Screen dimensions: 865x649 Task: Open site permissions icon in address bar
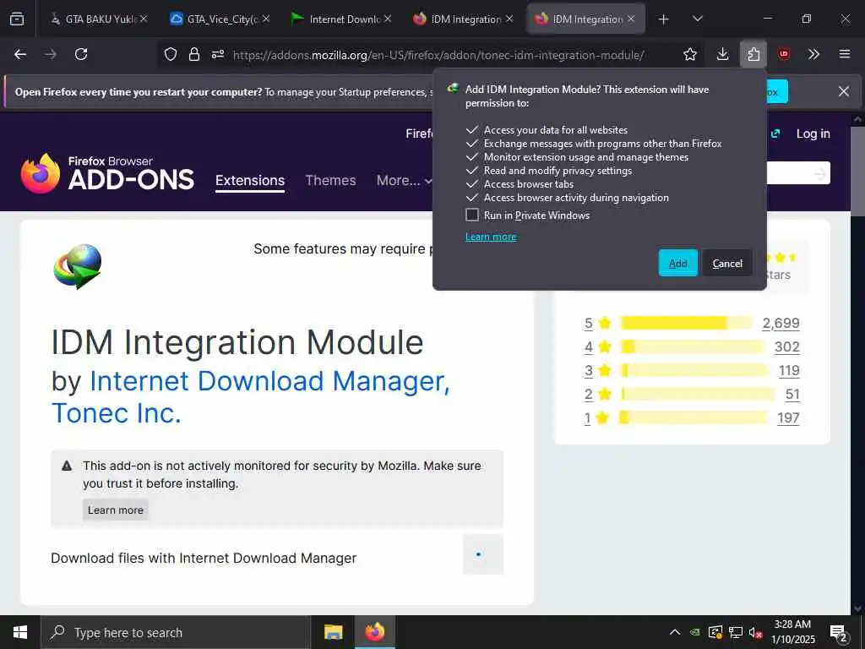[218, 54]
